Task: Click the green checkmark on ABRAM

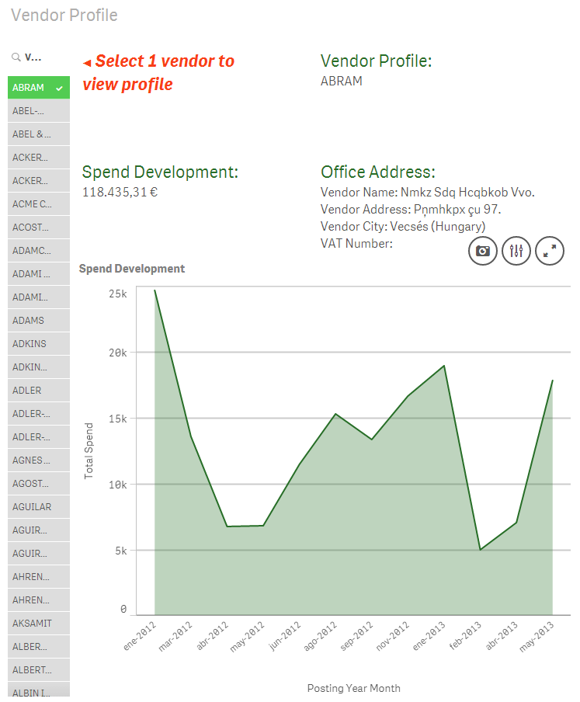Action: click(x=59, y=88)
